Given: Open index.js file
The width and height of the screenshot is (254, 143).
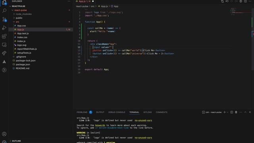Looking at the screenshot, I should click(x=21, y=41).
